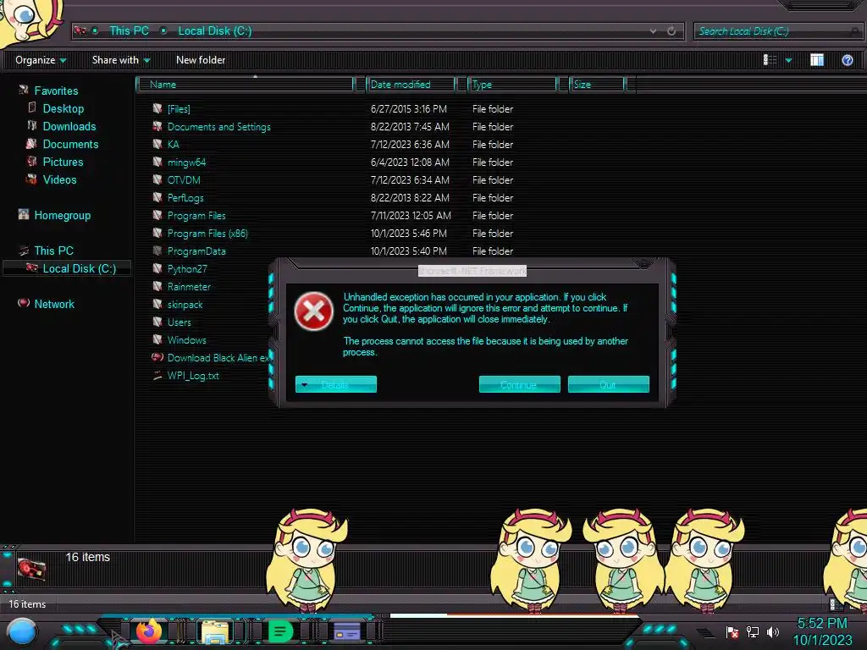The height and width of the screenshot is (650, 867).
Task: Click the Windows folder icon
Action: (x=157, y=340)
